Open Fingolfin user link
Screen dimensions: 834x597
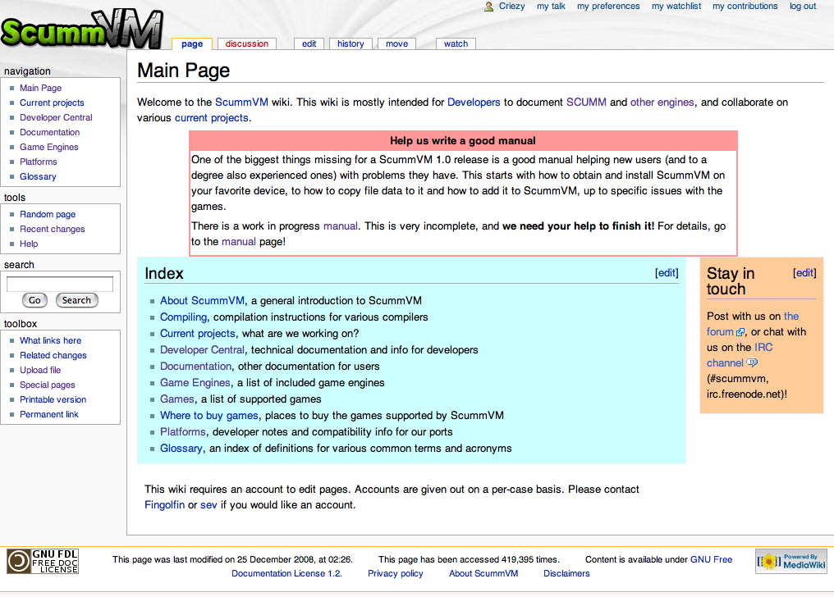tap(164, 505)
